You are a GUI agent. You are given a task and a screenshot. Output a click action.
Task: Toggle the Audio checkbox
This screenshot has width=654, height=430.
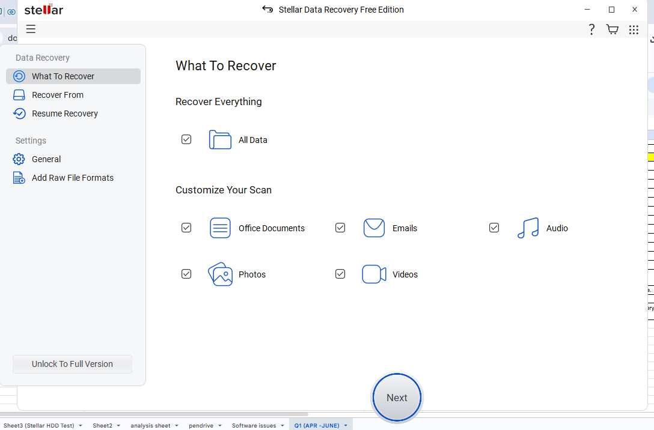(x=494, y=228)
